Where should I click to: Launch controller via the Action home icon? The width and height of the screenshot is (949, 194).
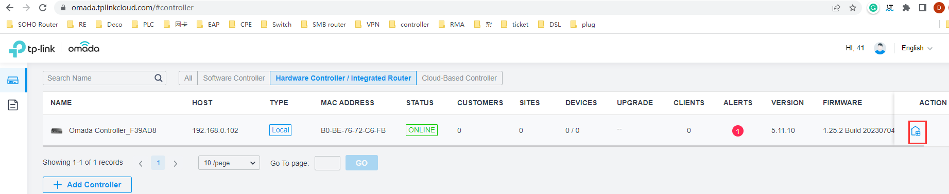coord(916,131)
